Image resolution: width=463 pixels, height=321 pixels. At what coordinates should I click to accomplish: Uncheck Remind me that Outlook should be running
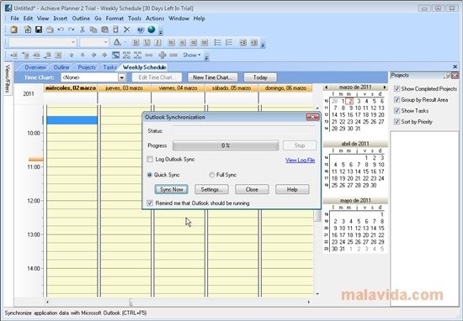coord(150,203)
